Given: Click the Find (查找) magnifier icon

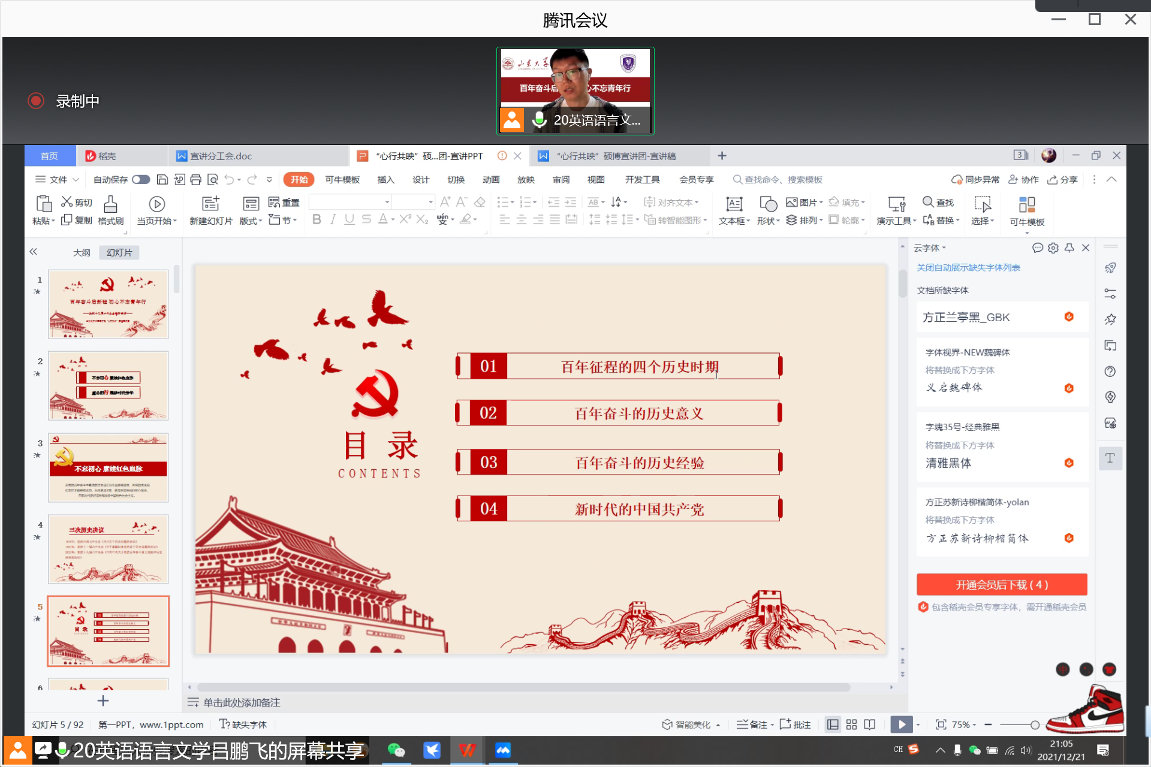Looking at the screenshot, I should [x=928, y=202].
